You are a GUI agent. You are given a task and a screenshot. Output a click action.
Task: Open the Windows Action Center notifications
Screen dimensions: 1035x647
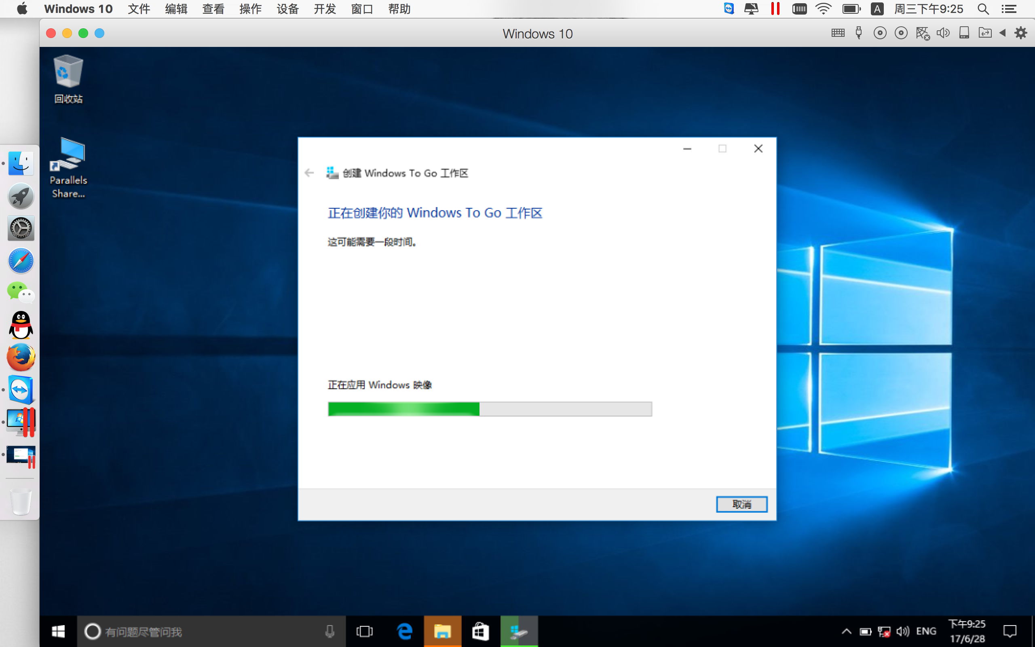click(x=1010, y=631)
